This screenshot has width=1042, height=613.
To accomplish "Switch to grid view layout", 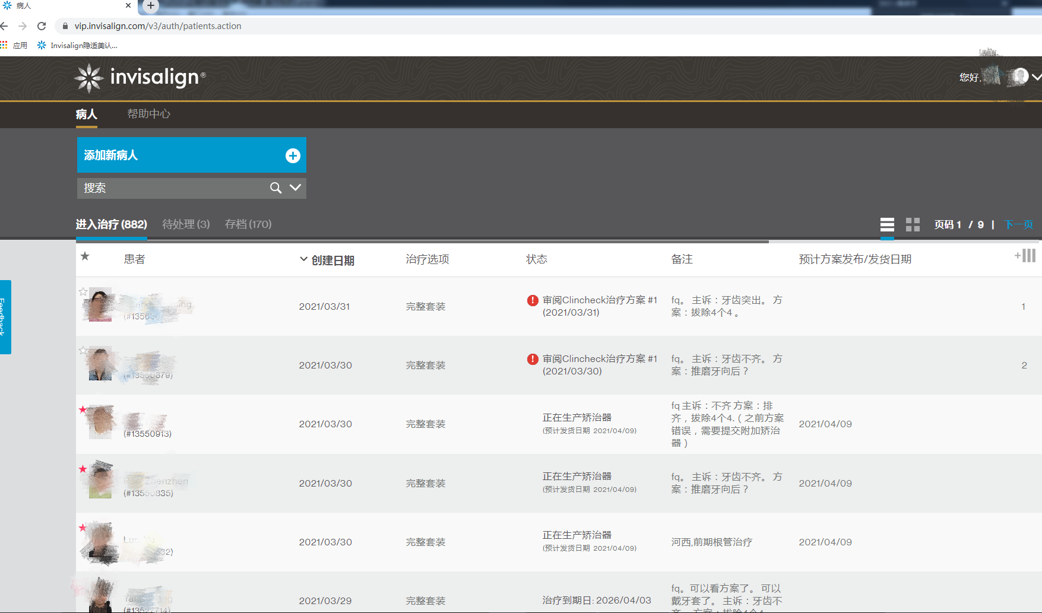I will coord(913,224).
